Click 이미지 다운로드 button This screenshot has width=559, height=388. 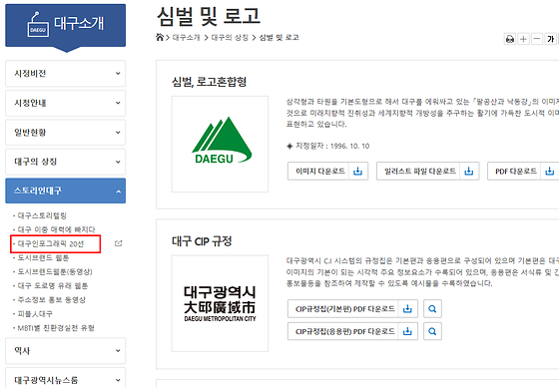coord(327,172)
